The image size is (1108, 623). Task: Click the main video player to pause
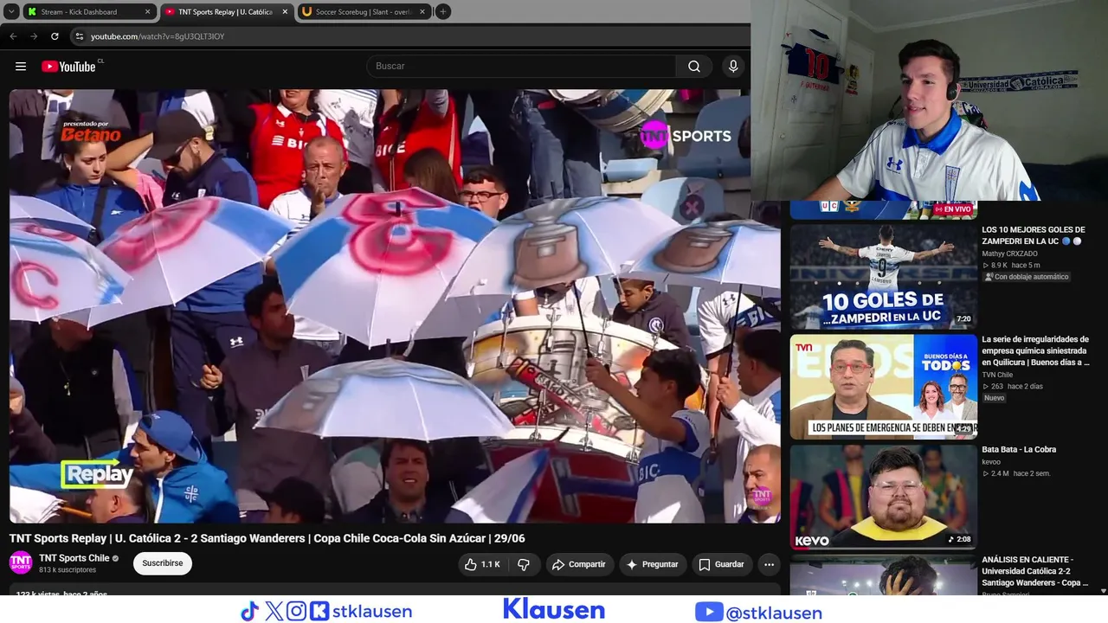395,306
